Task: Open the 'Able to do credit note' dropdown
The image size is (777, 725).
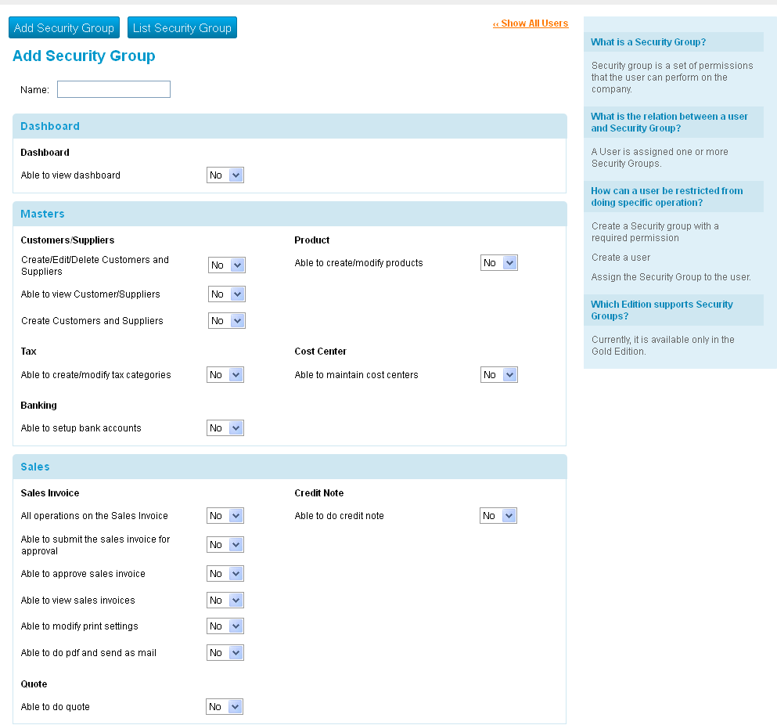Action: [498, 516]
